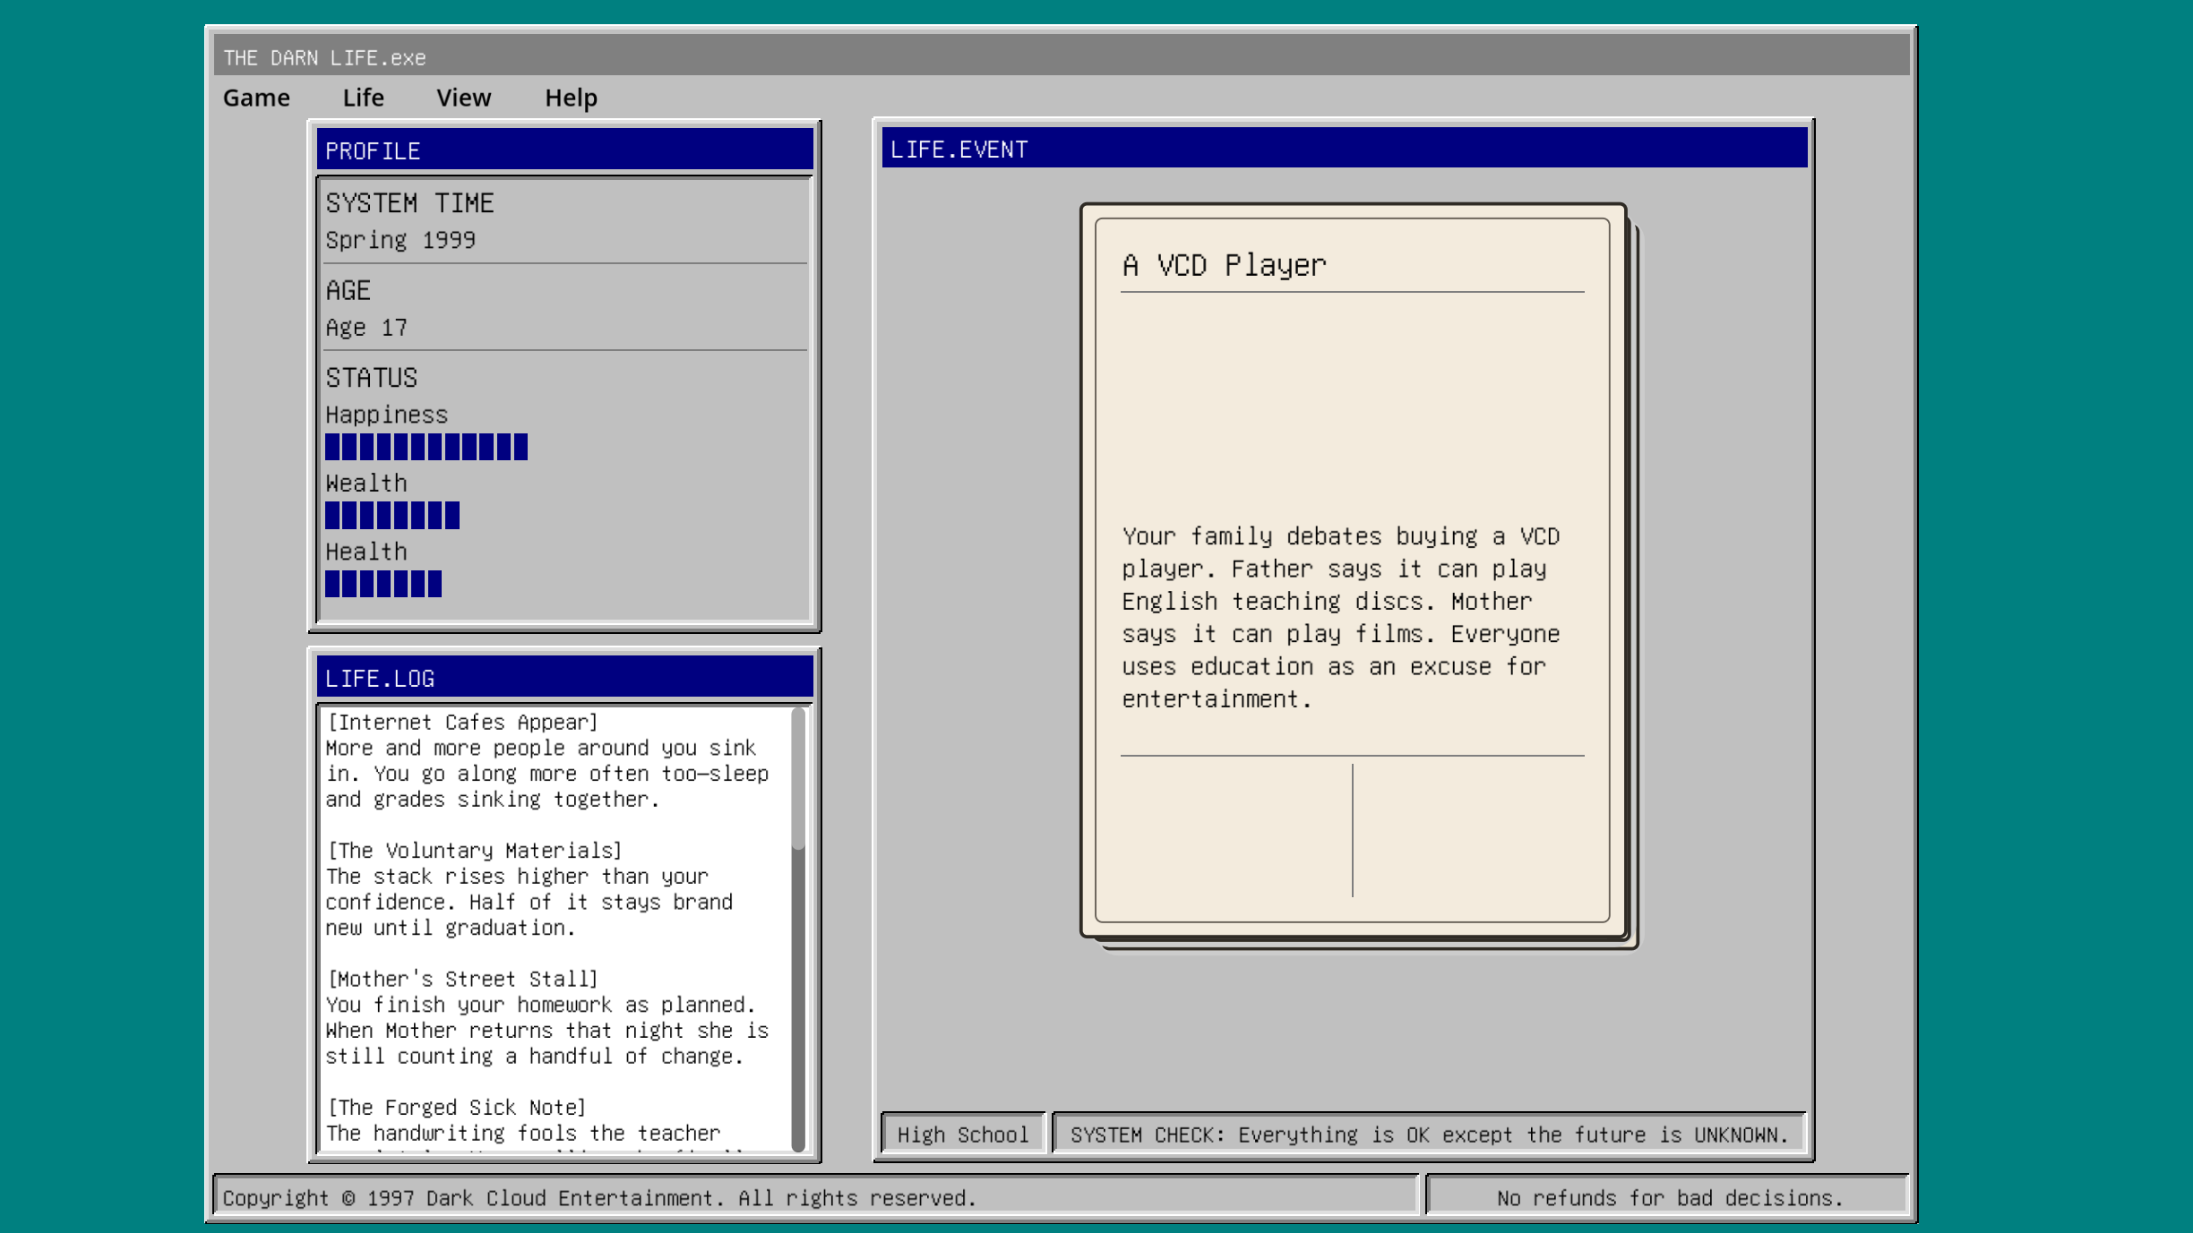Viewport: 2193px width, 1233px height.
Task: Click the 'Age 17' value
Action: click(x=366, y=328)
